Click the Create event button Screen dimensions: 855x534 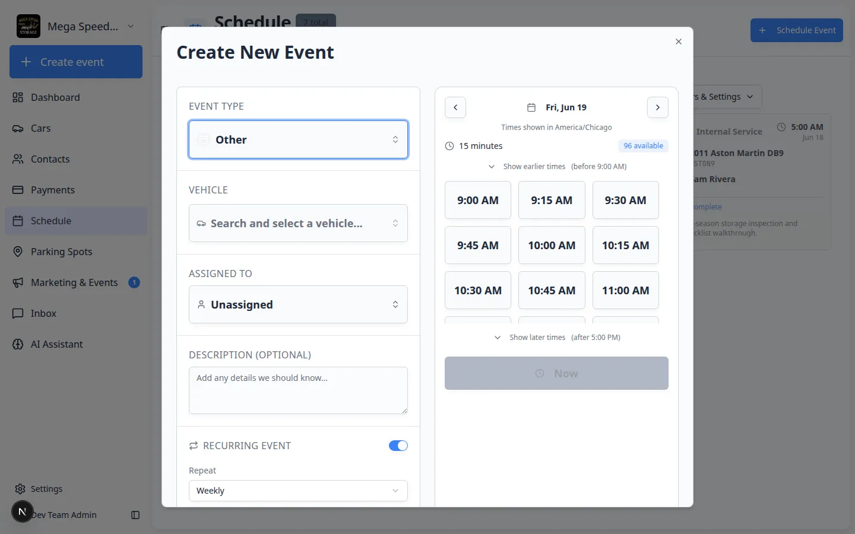[x=76, y=62]
